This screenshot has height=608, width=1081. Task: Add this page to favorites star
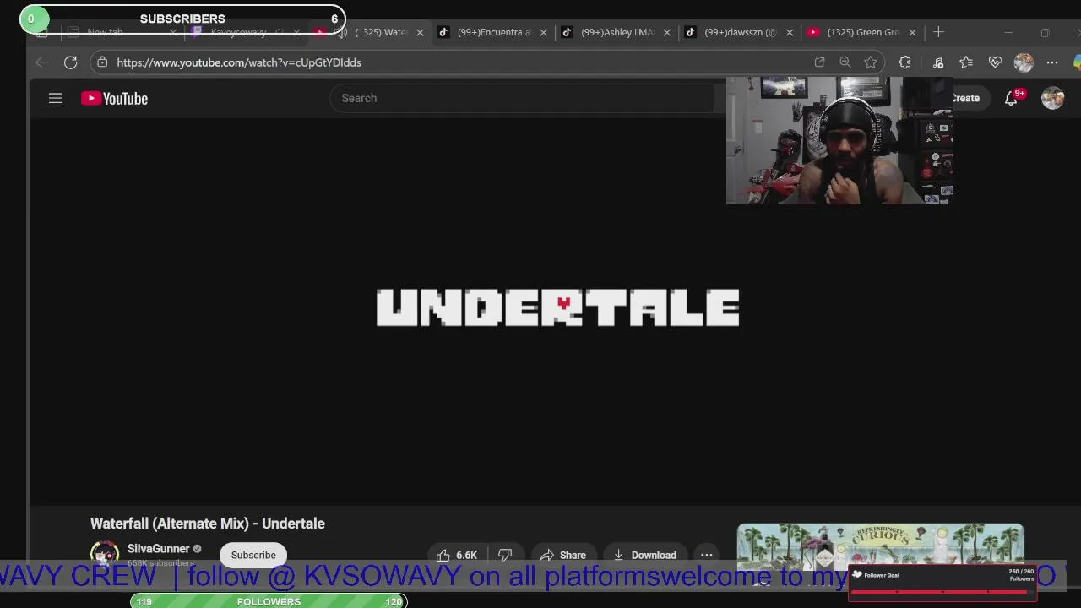(x=871, y=62)
